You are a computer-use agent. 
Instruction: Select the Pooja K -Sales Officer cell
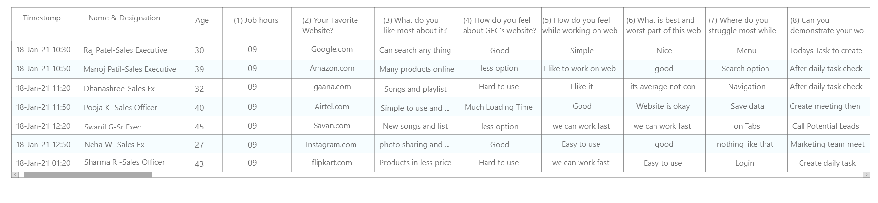tap(131, 107)
